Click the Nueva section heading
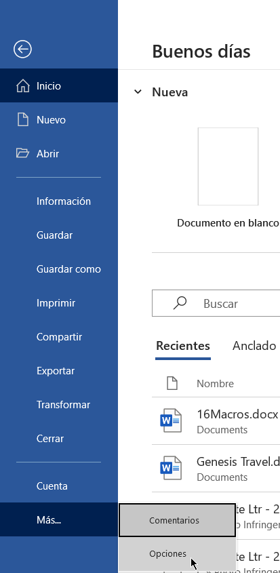This screenshot has height=573, width=280. click(x=170, y=92)
